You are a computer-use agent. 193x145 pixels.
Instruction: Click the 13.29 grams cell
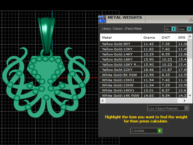tap(151, 54)
